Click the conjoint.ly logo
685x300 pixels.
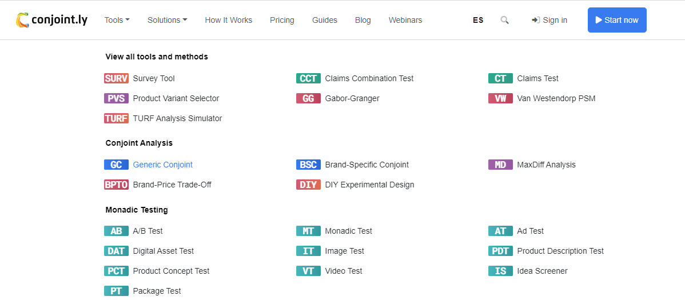click(51, 20)
